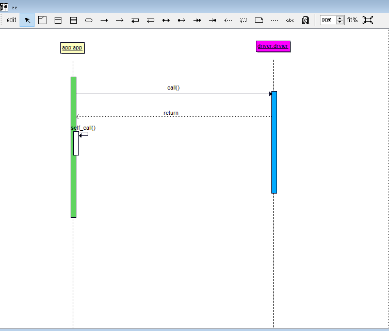Select the synchronous message solid arrow tool
Viewport: 389px width, 331px height.
(x=104, y=20)
